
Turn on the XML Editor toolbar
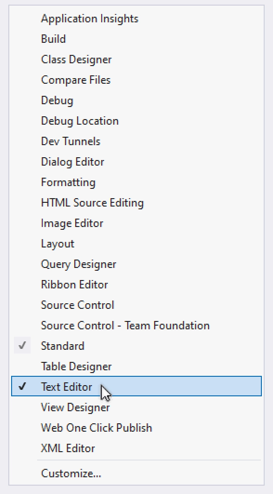[136, 448]
